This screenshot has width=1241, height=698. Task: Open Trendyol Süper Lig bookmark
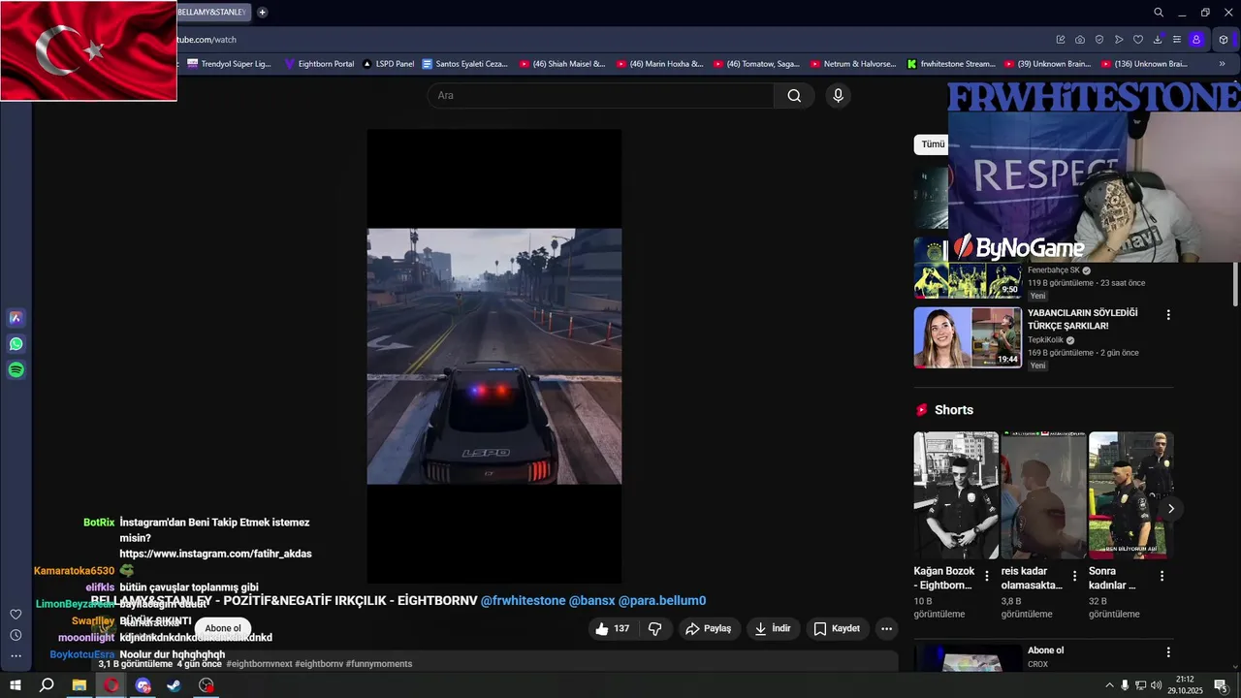click(229, 64)
